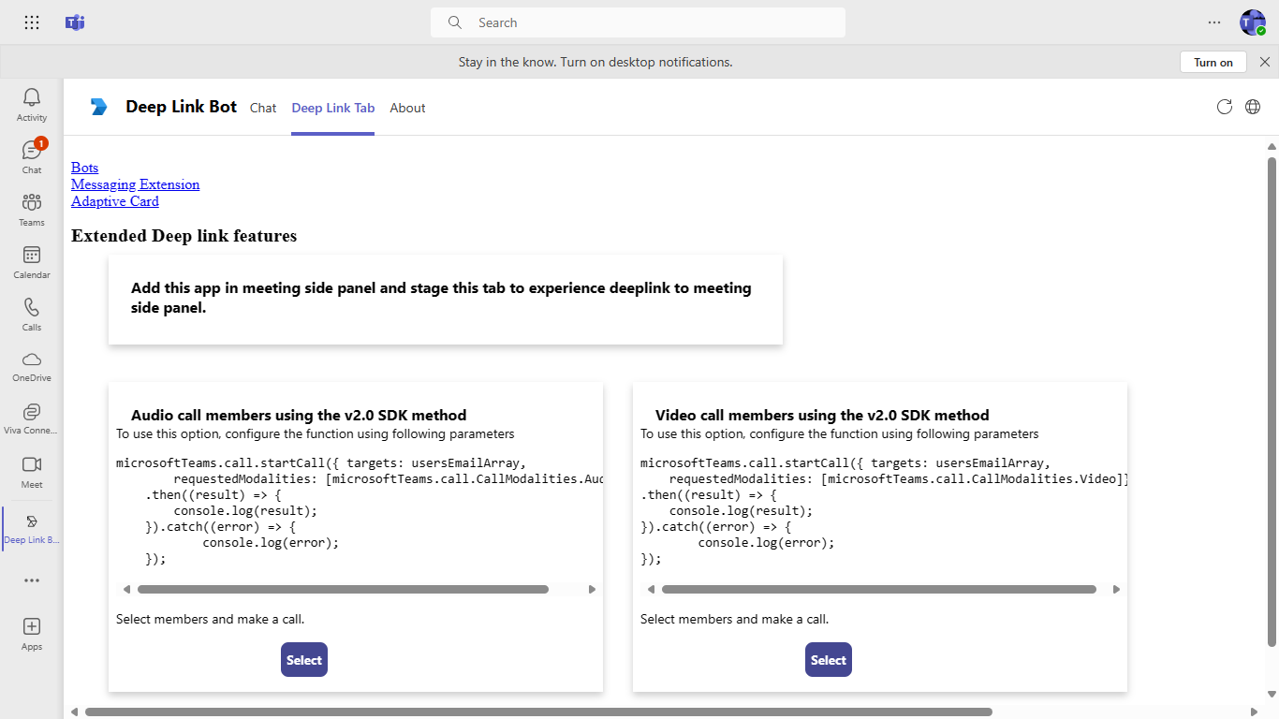Open Meet in the sidebar
Image resolution: width=1279 pixels, height=719 pixels.
click(32, 471)
